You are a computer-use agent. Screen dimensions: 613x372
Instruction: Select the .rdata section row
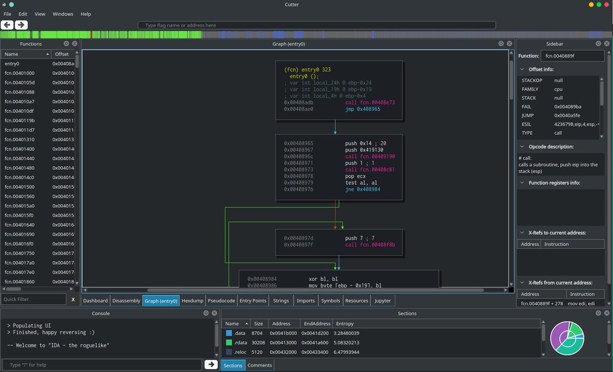[x=382, y=342]
